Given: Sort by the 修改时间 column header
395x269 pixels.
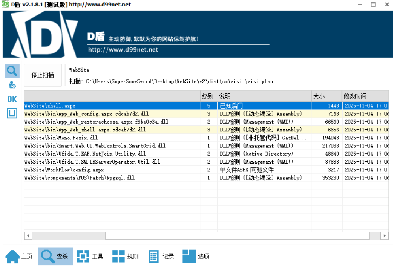Looking at the screenshot, I should coord(365,96).
